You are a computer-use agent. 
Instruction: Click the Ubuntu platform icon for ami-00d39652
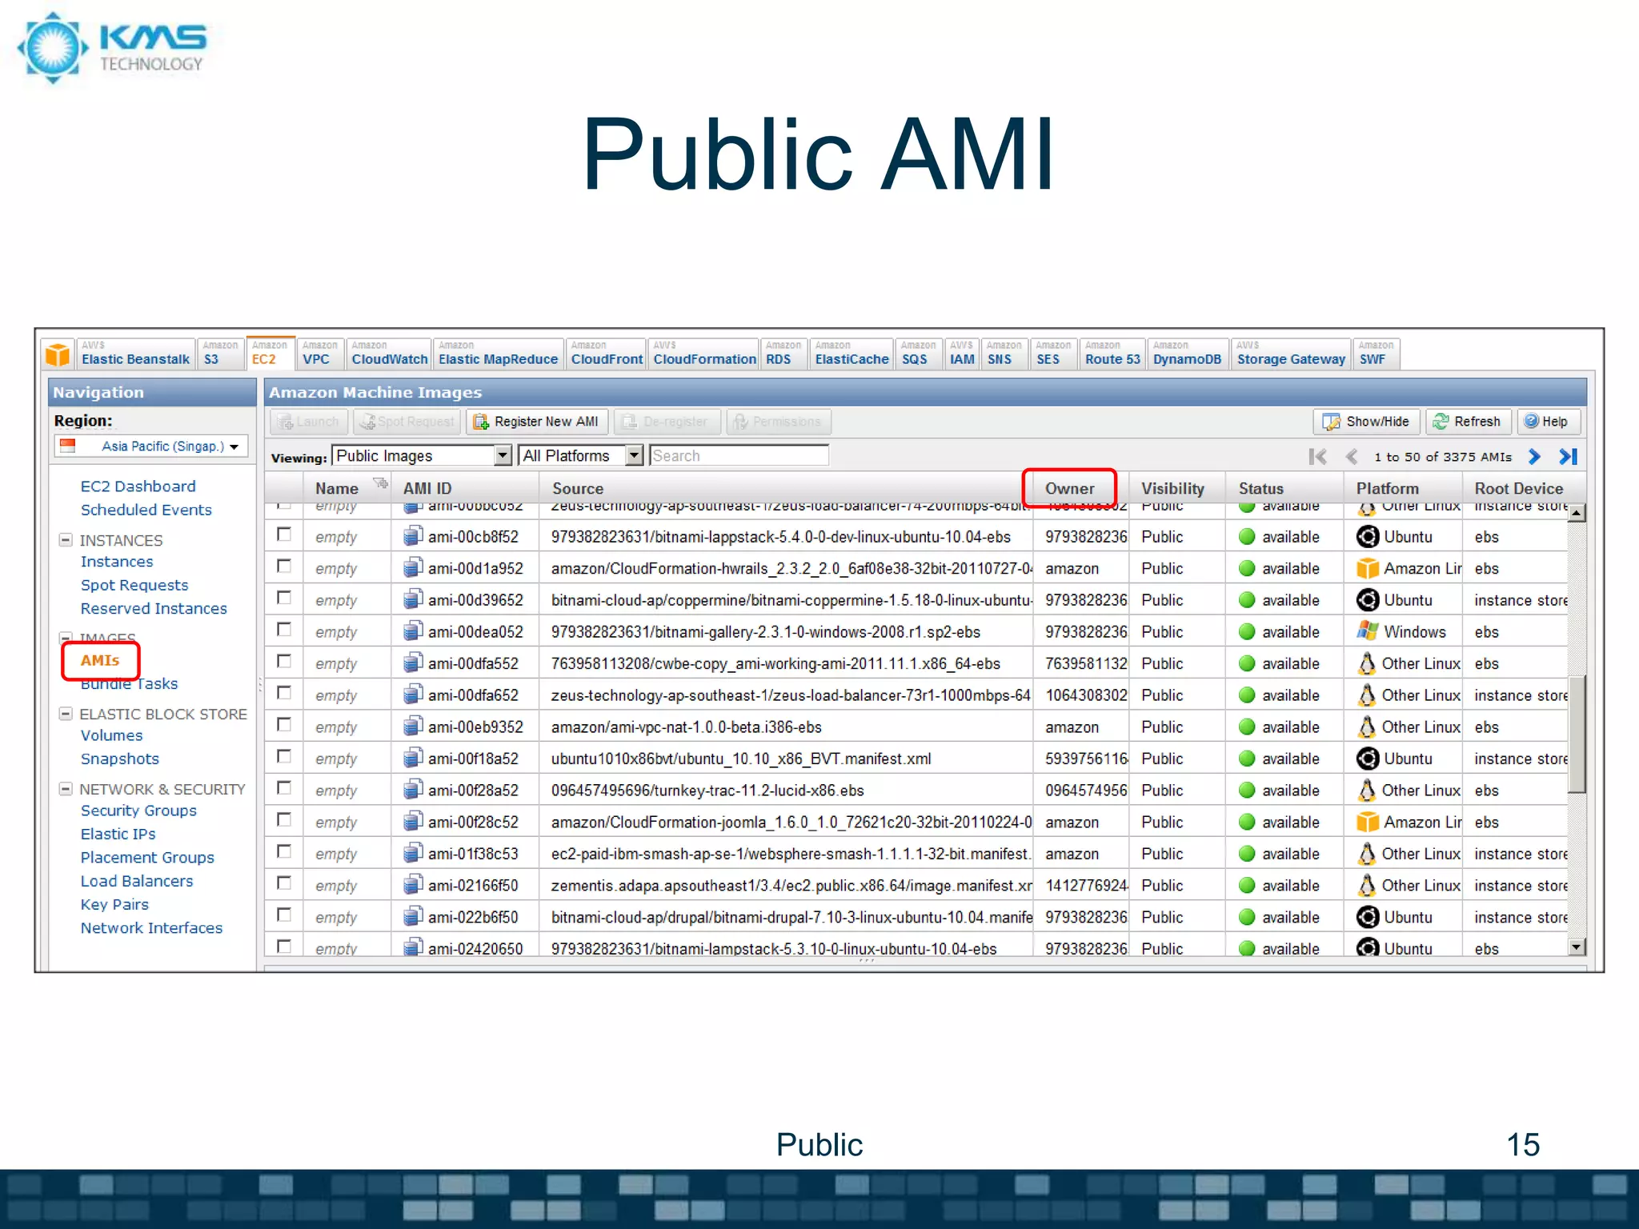coord(1368,599)
